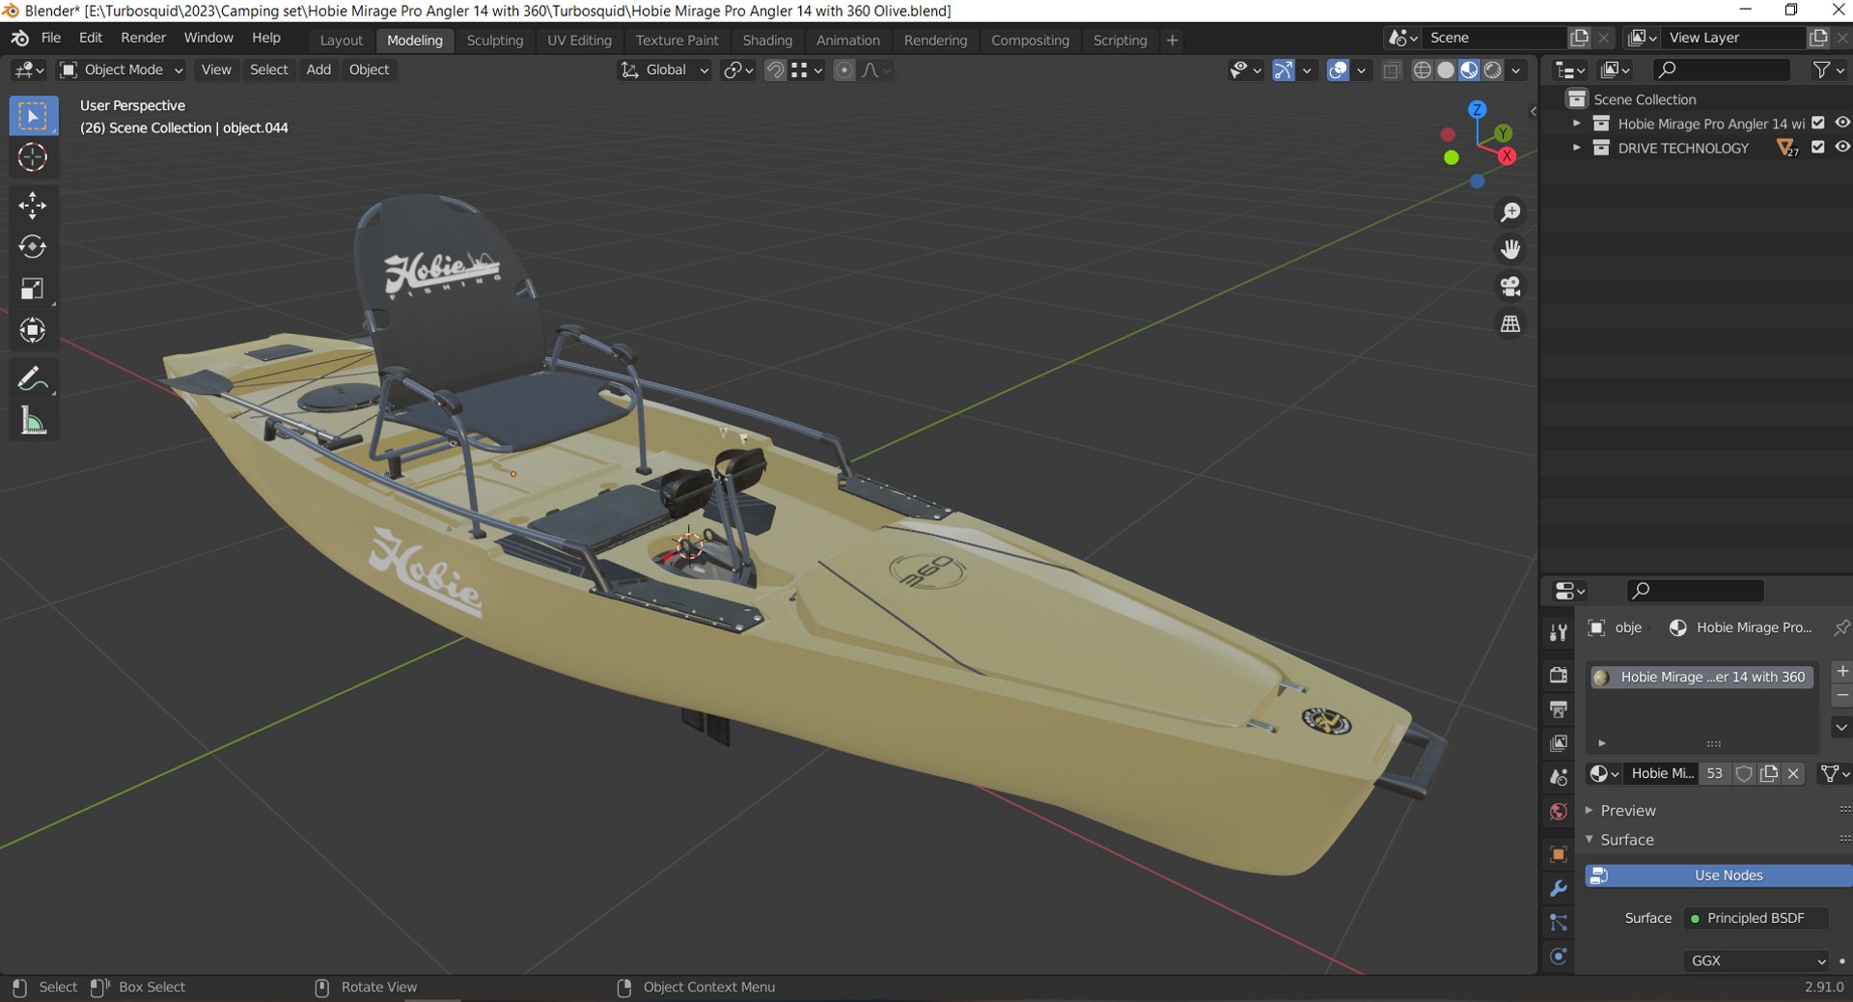Open the GGX distribution dropdown
Image resolution: width=1853 pixels, height=1002 pixels.
pyautogui.click(x=1756, y=960)
